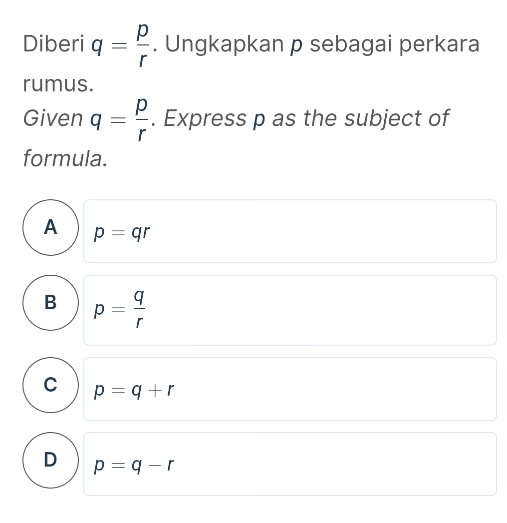The image size is (507, 523).
Task: Choose the answer p = q − r
Action: 289,464
